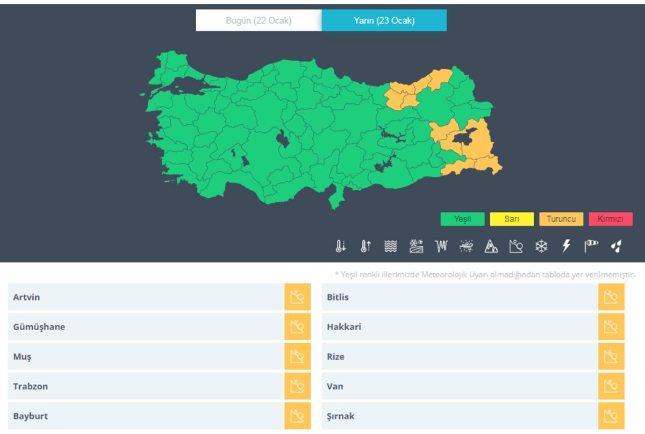Click the cold temperature thermometer icon
Screen dimensions: 645x434
pos(340,246)
